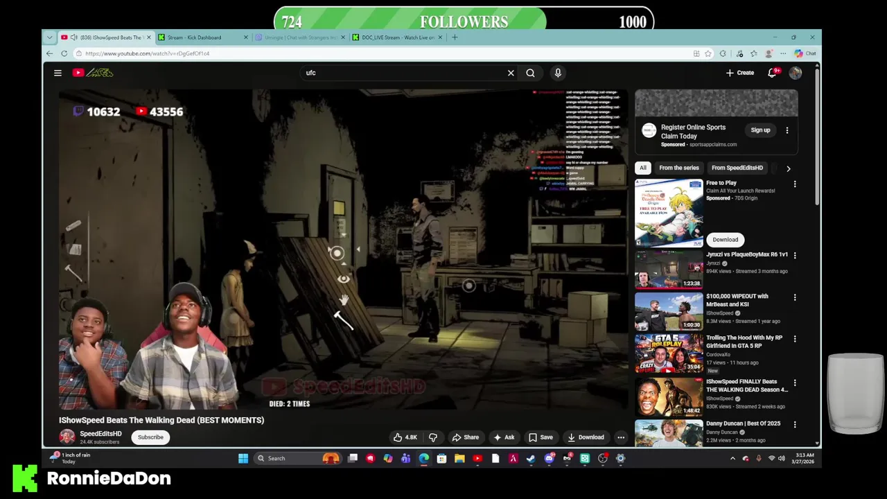Select 'From the series' filter chip
The width and height of the screenshot is (887, 499).
coord(679,168)
